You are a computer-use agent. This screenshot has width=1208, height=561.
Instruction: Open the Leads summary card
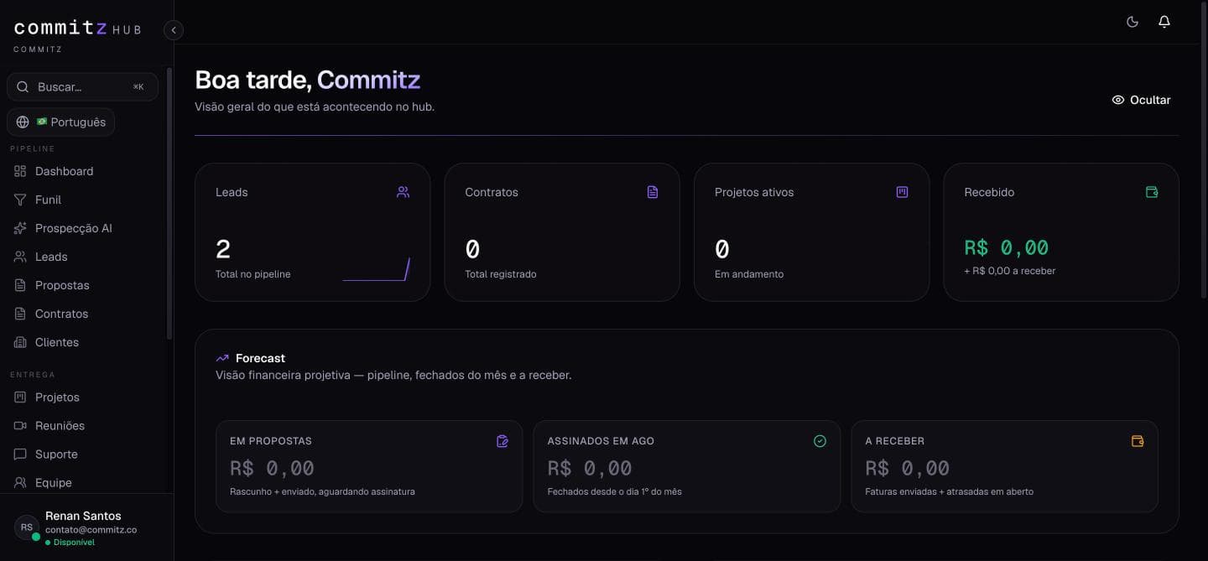click(x=313, y=232)
